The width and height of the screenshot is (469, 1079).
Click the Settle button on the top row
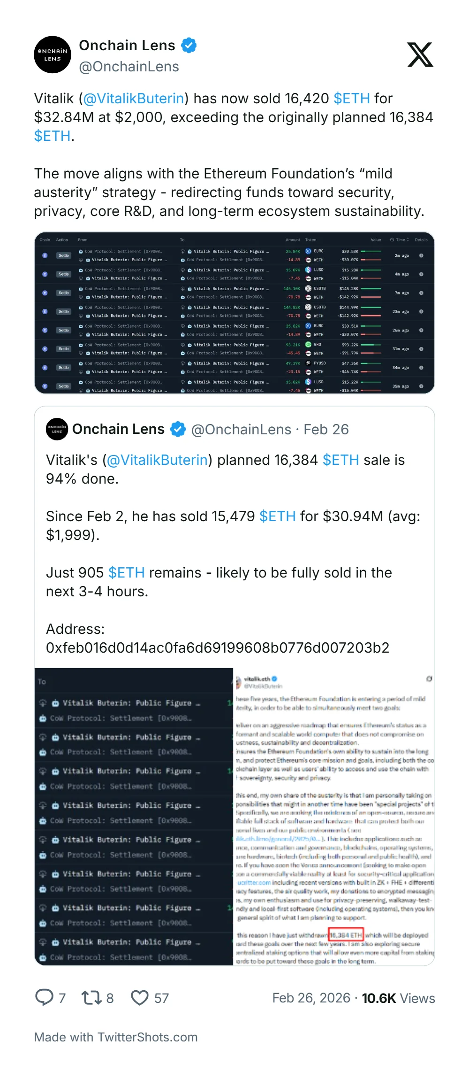click(63, 255)
